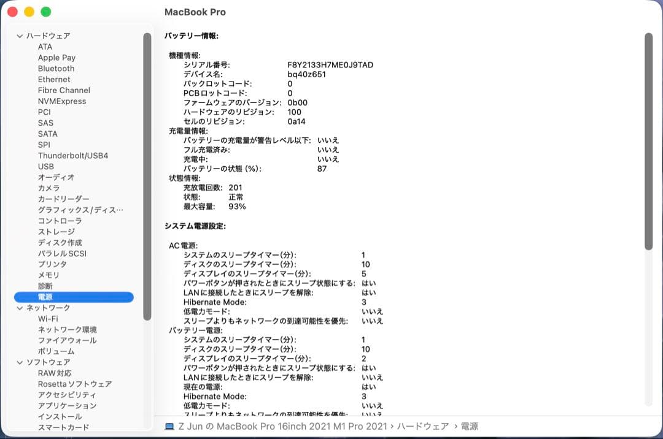
Task: Select スマートカード entry
Action: point(63,427)
